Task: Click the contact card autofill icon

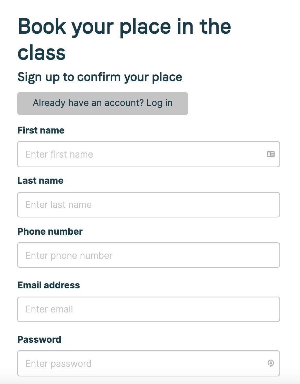Action: tap(270, 154)
